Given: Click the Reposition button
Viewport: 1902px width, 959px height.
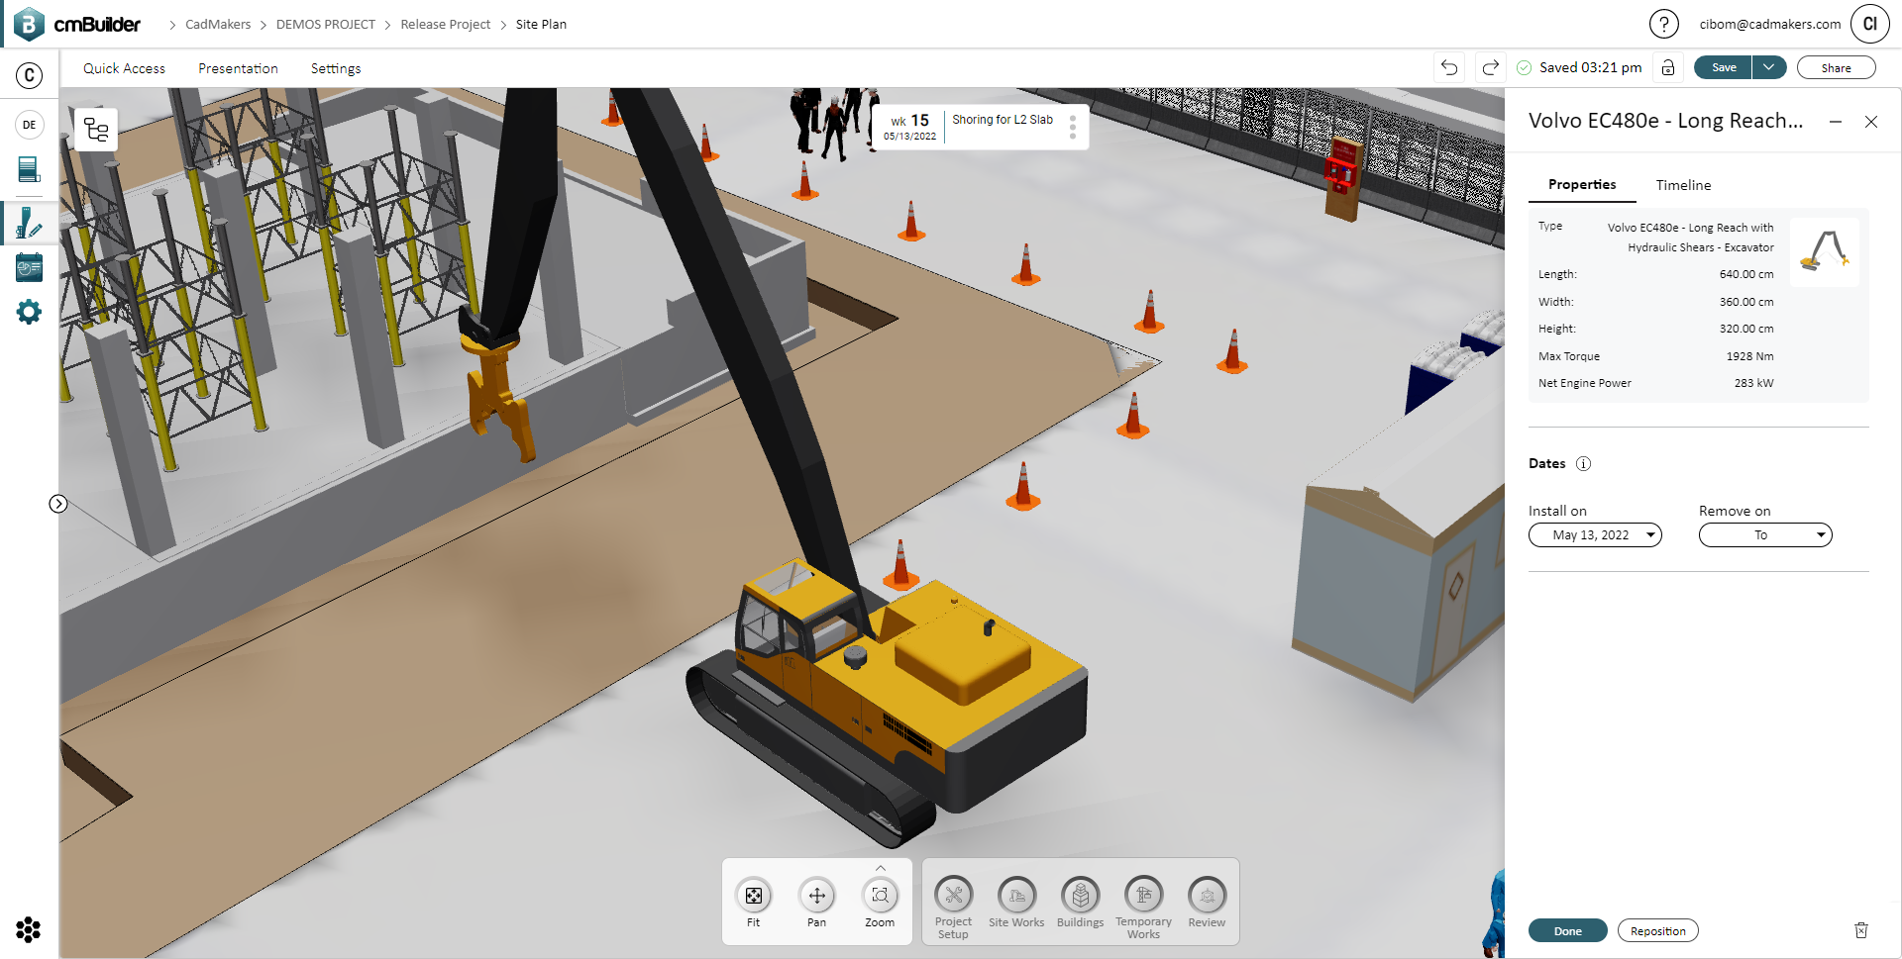Looking at the screenshot, I should (1657, 930).
